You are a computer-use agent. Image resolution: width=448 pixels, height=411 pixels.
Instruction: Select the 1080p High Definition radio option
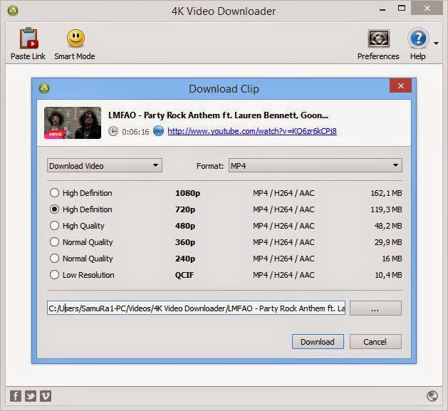point(54,192)
